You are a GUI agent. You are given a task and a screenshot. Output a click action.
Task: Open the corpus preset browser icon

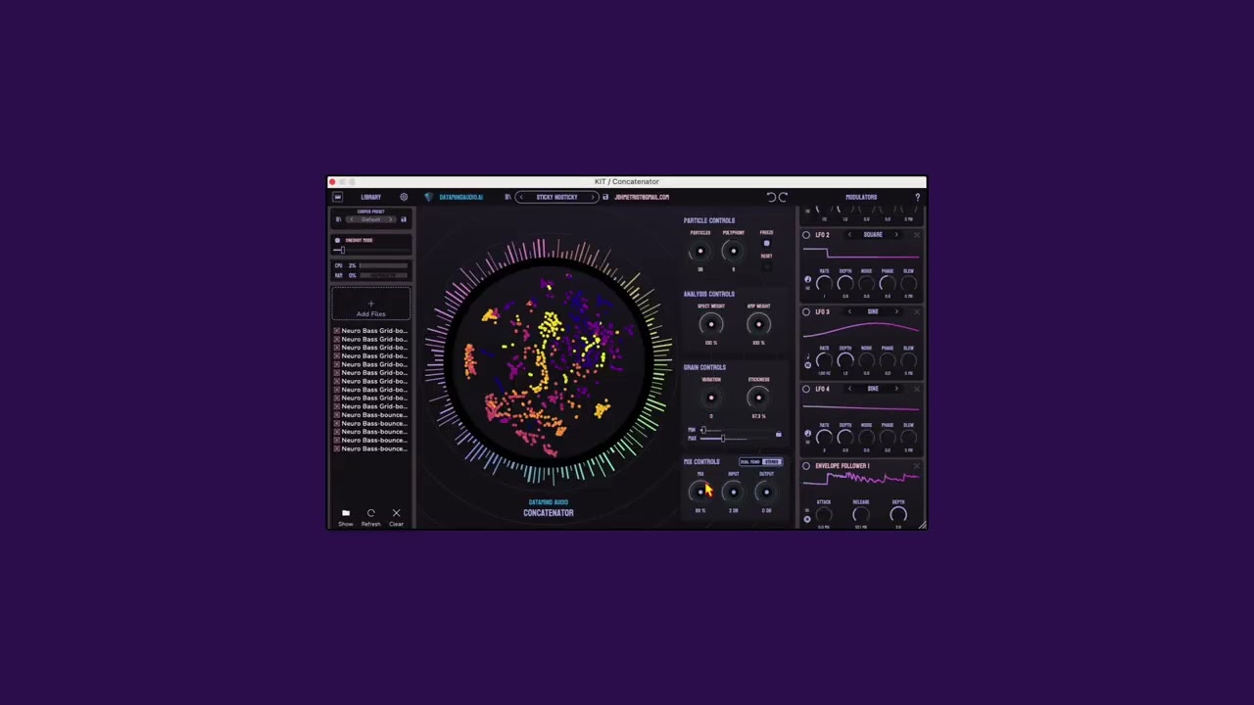pos(338,219)
